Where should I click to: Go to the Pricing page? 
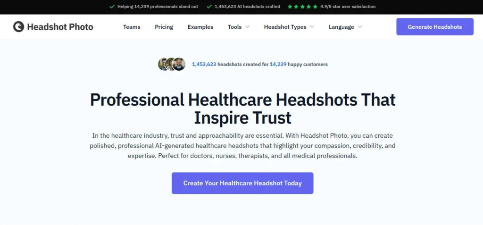164,27
